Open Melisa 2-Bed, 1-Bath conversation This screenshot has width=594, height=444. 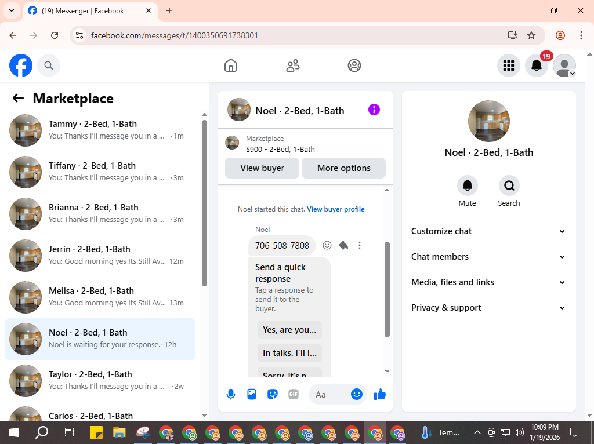[100, 297]
